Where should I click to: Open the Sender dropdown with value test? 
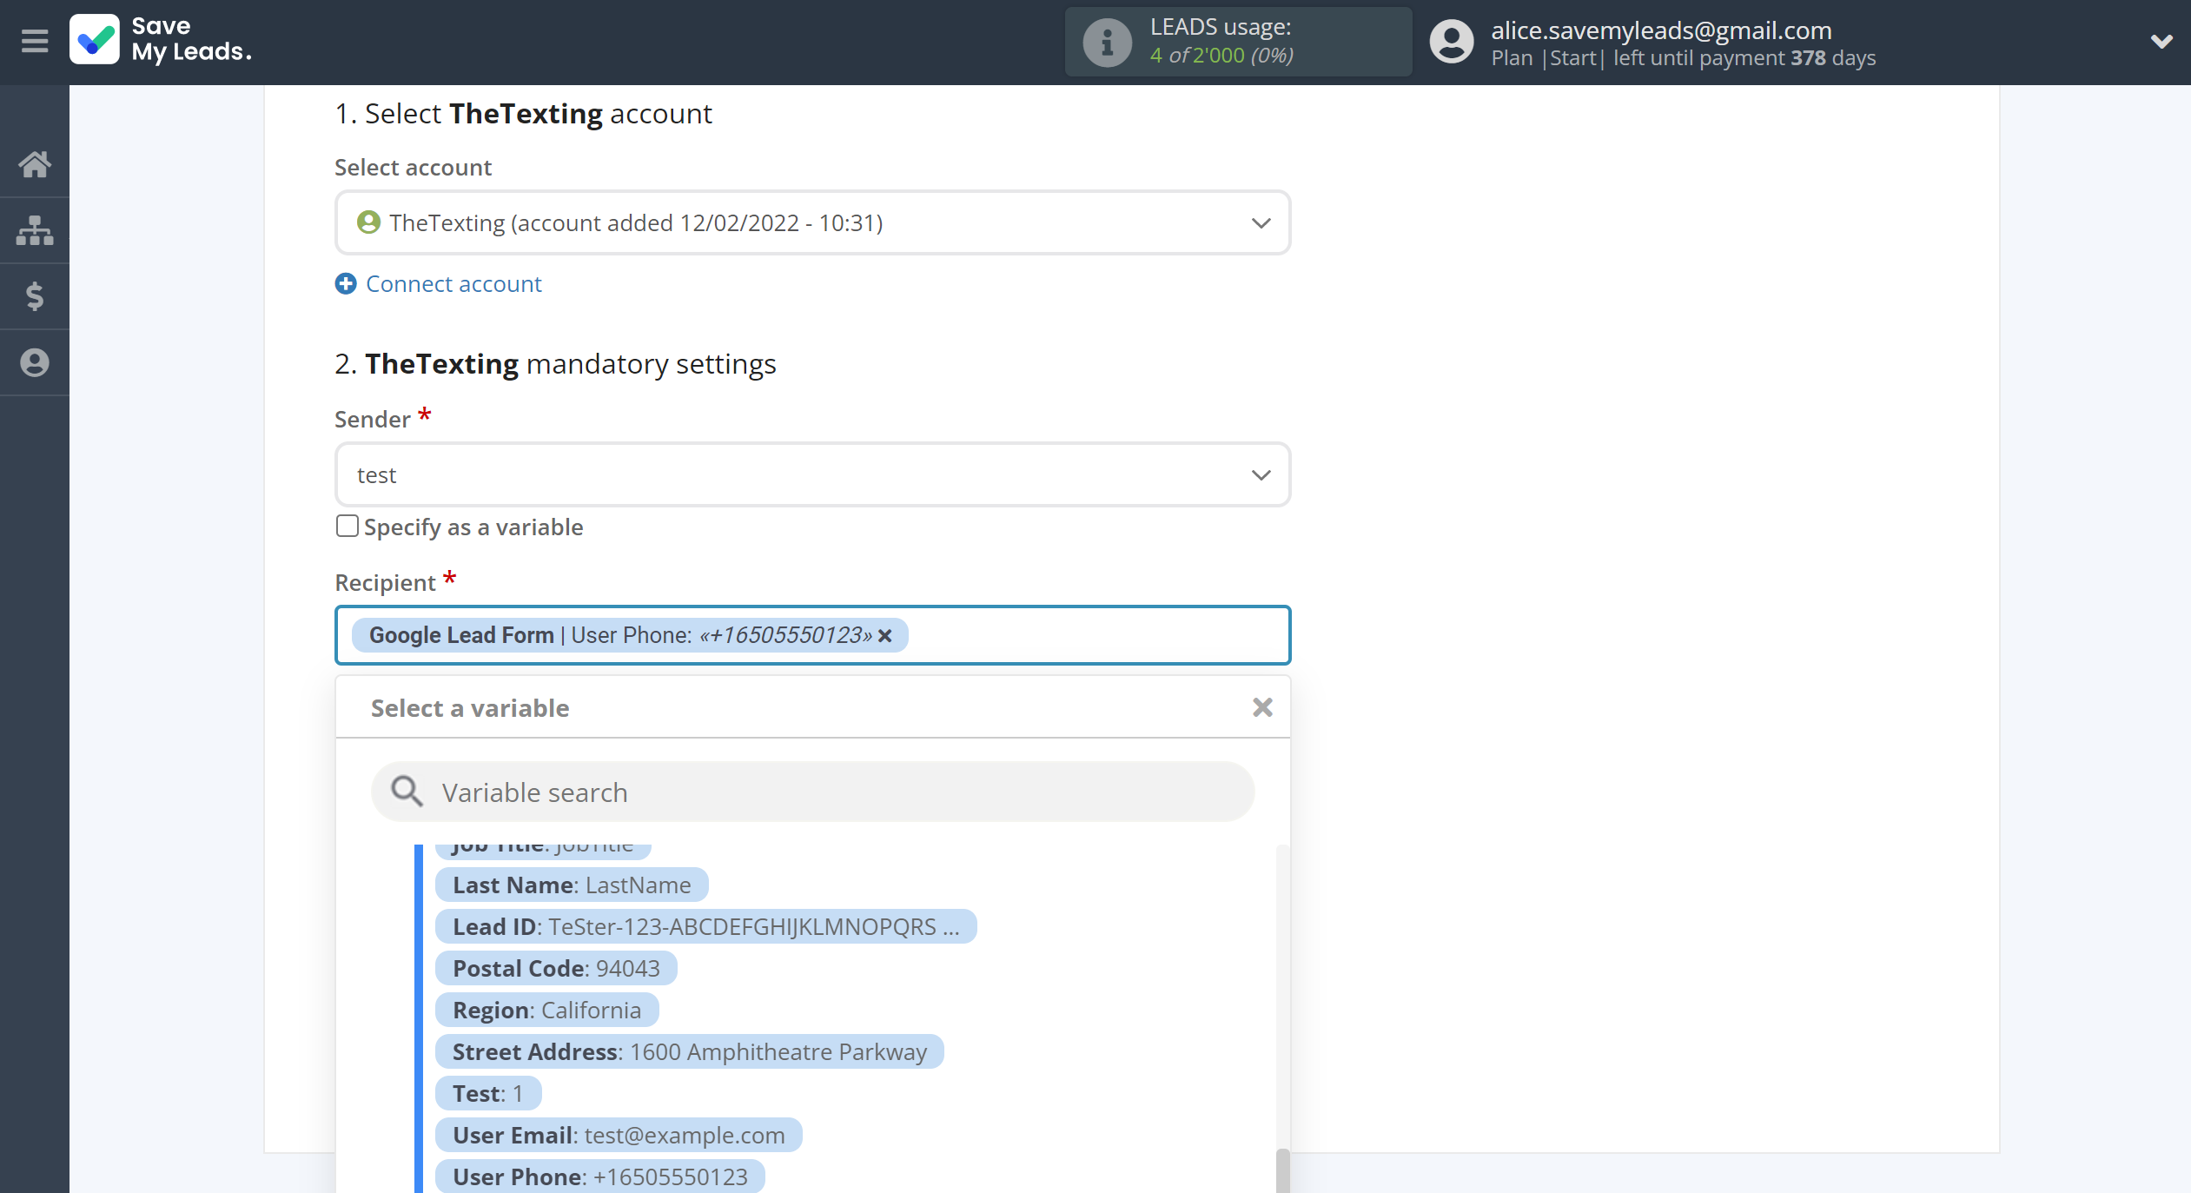click(x=812, y=475)
